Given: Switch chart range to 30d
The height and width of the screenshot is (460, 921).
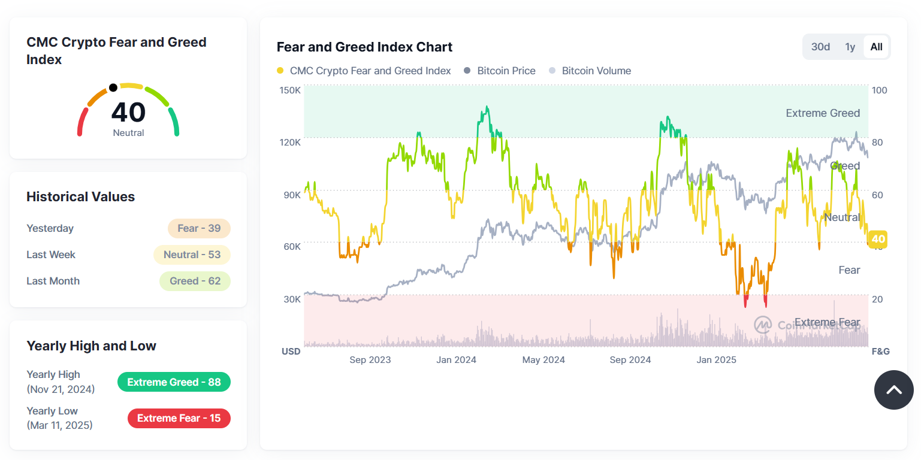Looking at the screenshot, I should pos(820,47).
